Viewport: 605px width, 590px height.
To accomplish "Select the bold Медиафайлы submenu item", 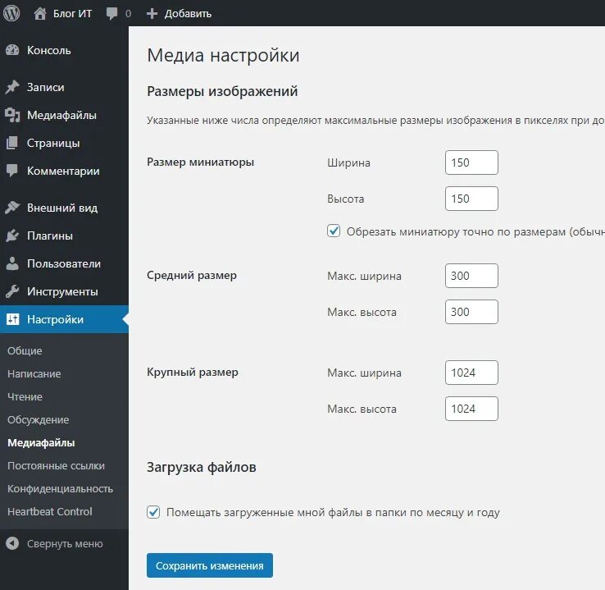I will [41, 442].
